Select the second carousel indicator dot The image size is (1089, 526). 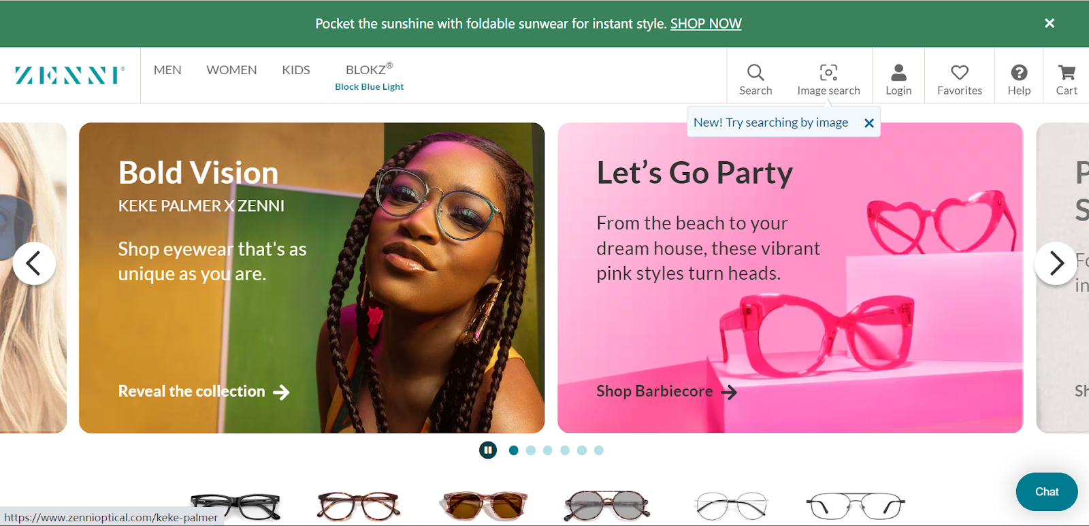pyautogui.click(x=530, y=450)
